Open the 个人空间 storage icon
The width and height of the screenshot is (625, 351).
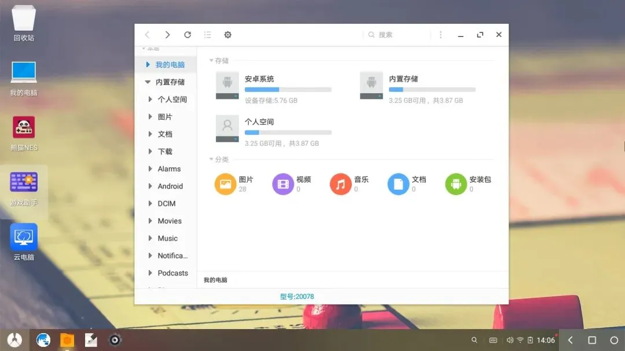point(227,128)
